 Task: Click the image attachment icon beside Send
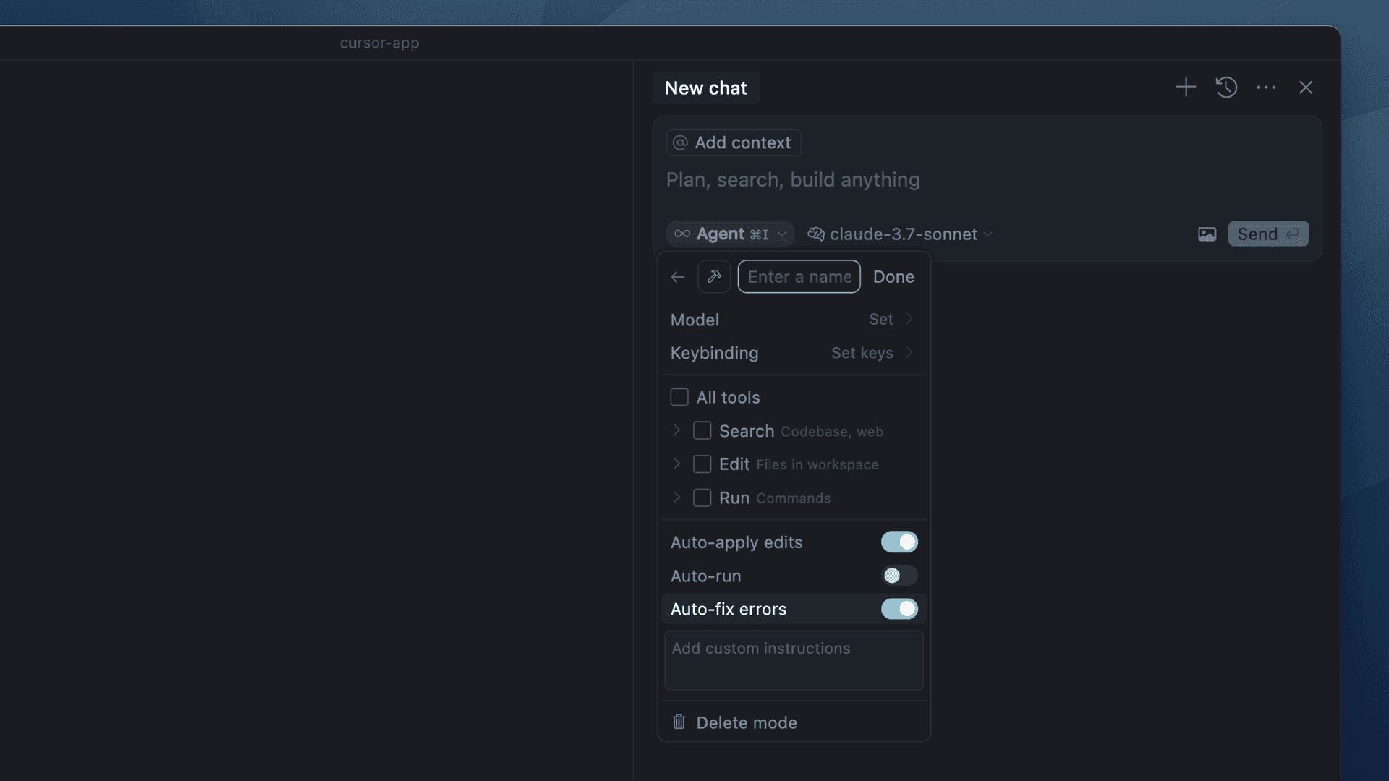(x=1207, y=234)
